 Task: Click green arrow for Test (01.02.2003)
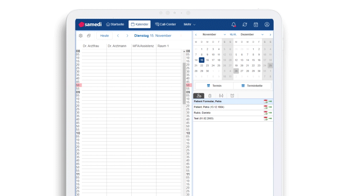[270, 118]
